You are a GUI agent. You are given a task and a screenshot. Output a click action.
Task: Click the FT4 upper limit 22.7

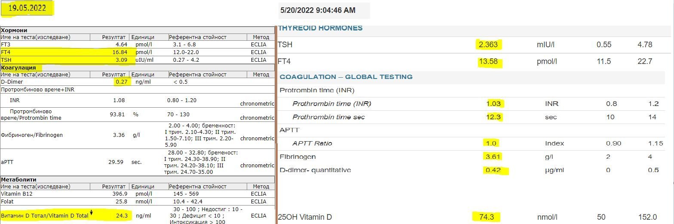click(645, 61)
